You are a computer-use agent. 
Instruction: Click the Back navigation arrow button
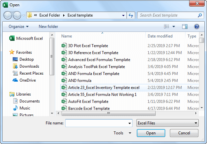click(x=8, y=15)
